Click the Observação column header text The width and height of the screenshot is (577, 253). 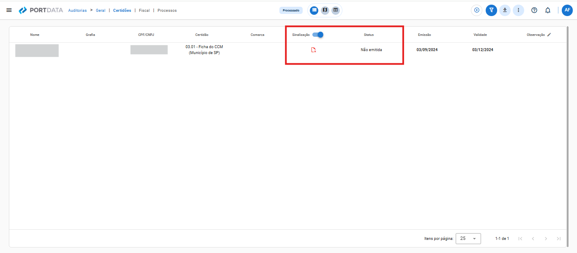coord(536,35)
